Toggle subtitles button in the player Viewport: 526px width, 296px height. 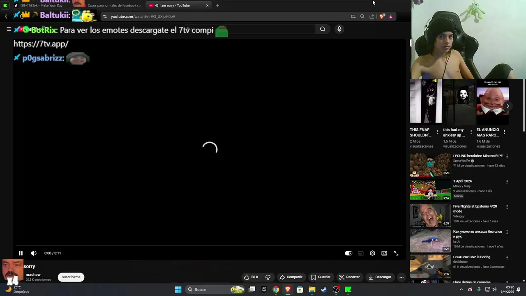360,253
